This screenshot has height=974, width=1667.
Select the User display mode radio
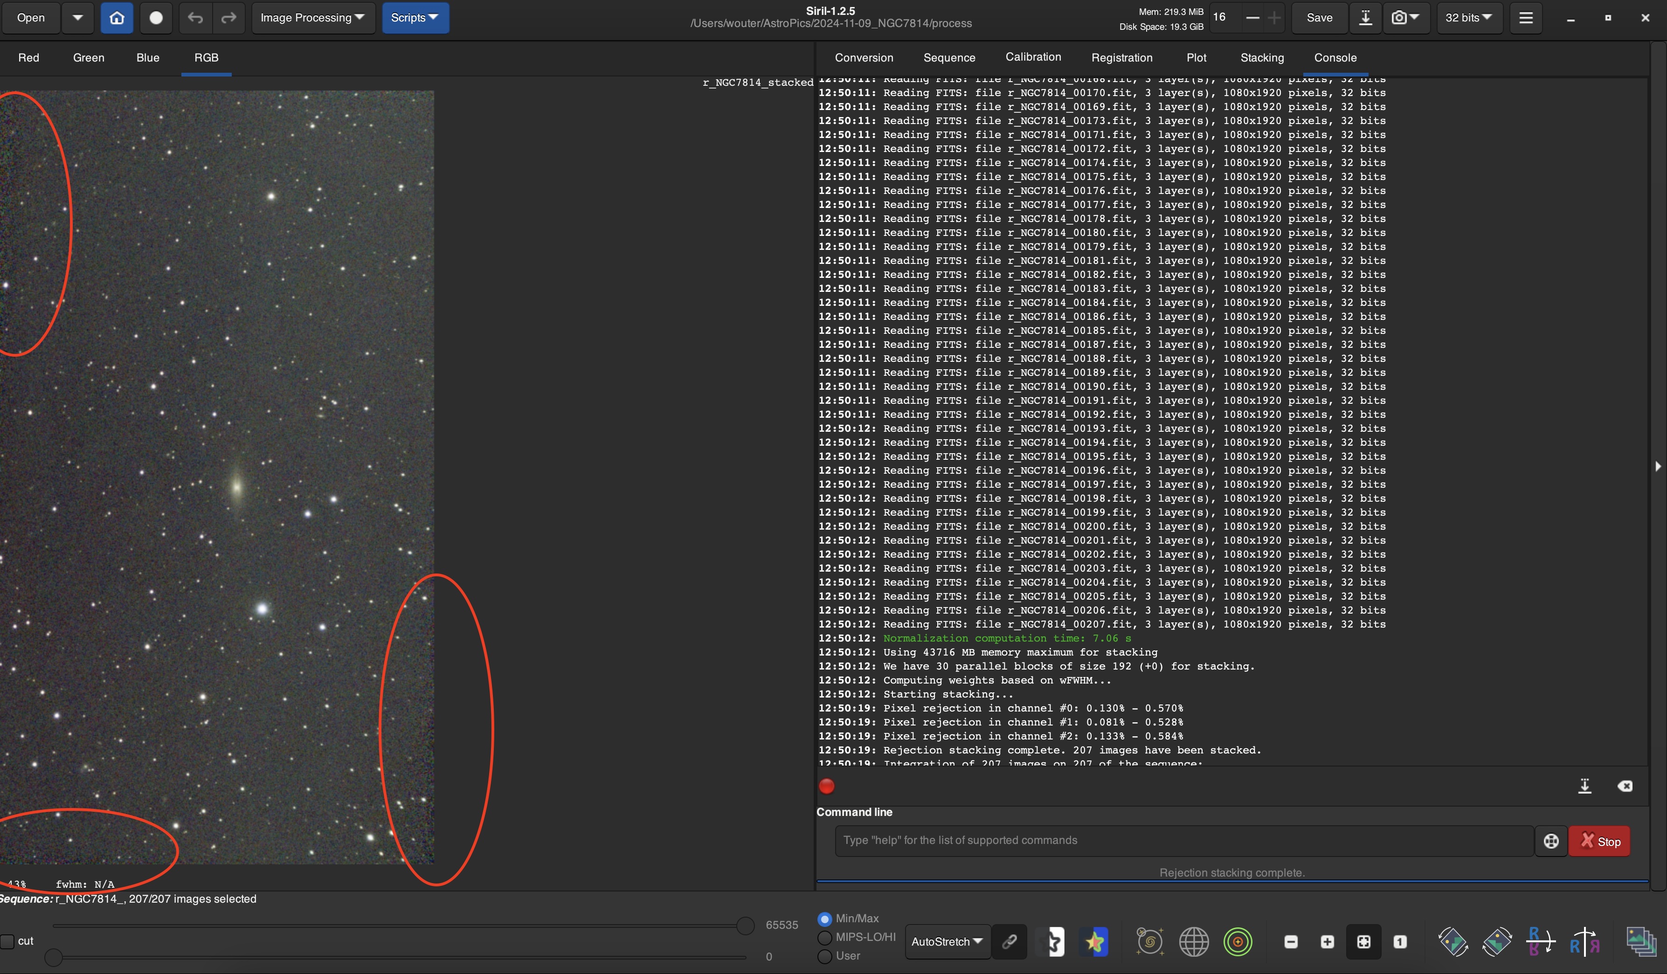click(x=824, y=956)
